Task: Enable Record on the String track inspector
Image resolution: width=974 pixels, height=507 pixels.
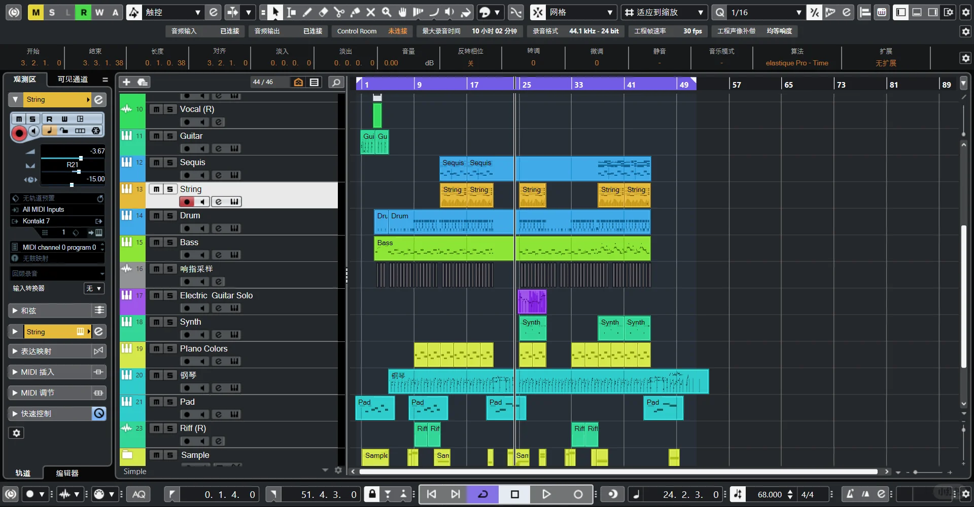Action: click(19, 133)
